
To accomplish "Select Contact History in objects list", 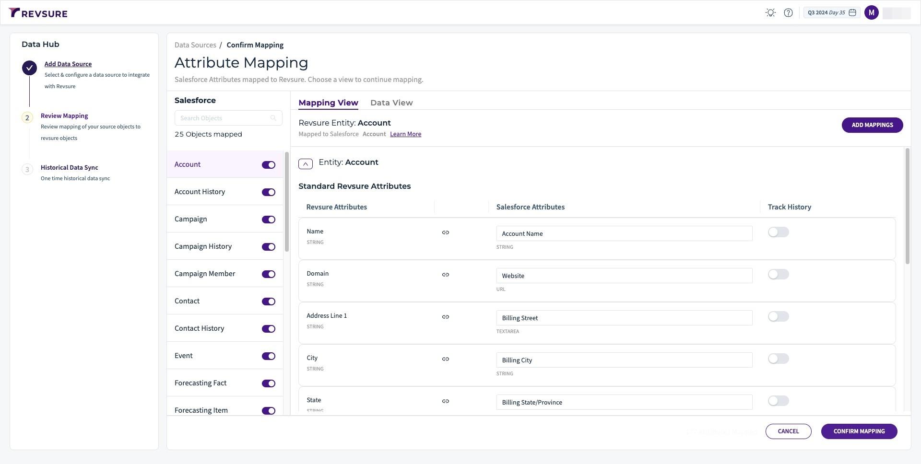I will tap(225, 328).
